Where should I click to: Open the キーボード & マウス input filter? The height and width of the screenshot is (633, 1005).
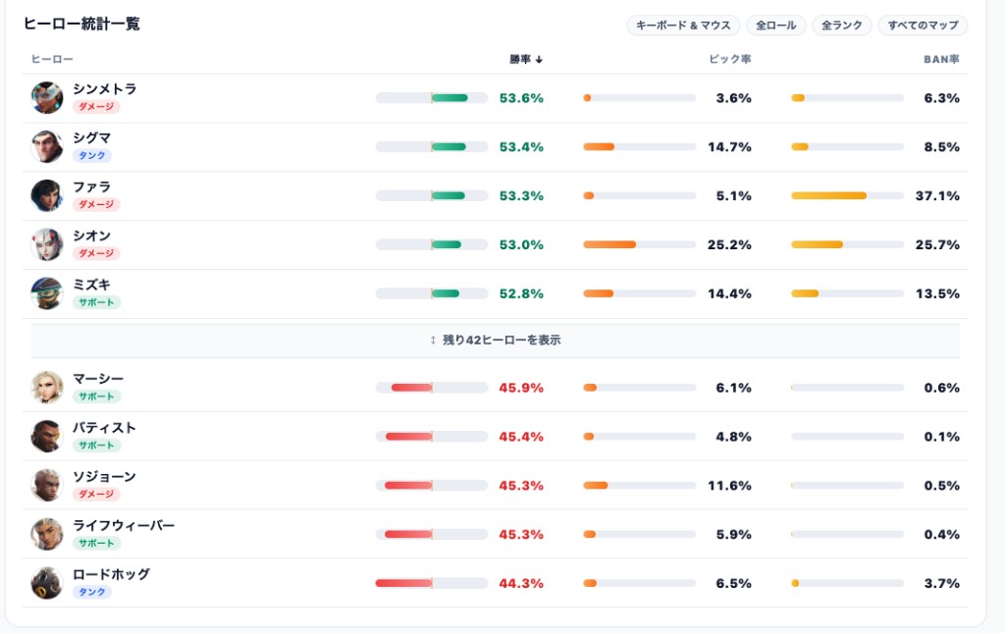pos(683,26)
